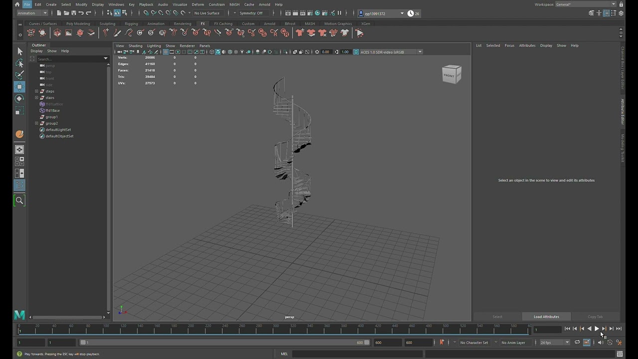This screenshot has height=359, width=638.
Task: Play backwards on the timeline
Action: click(x=589, y=329)
